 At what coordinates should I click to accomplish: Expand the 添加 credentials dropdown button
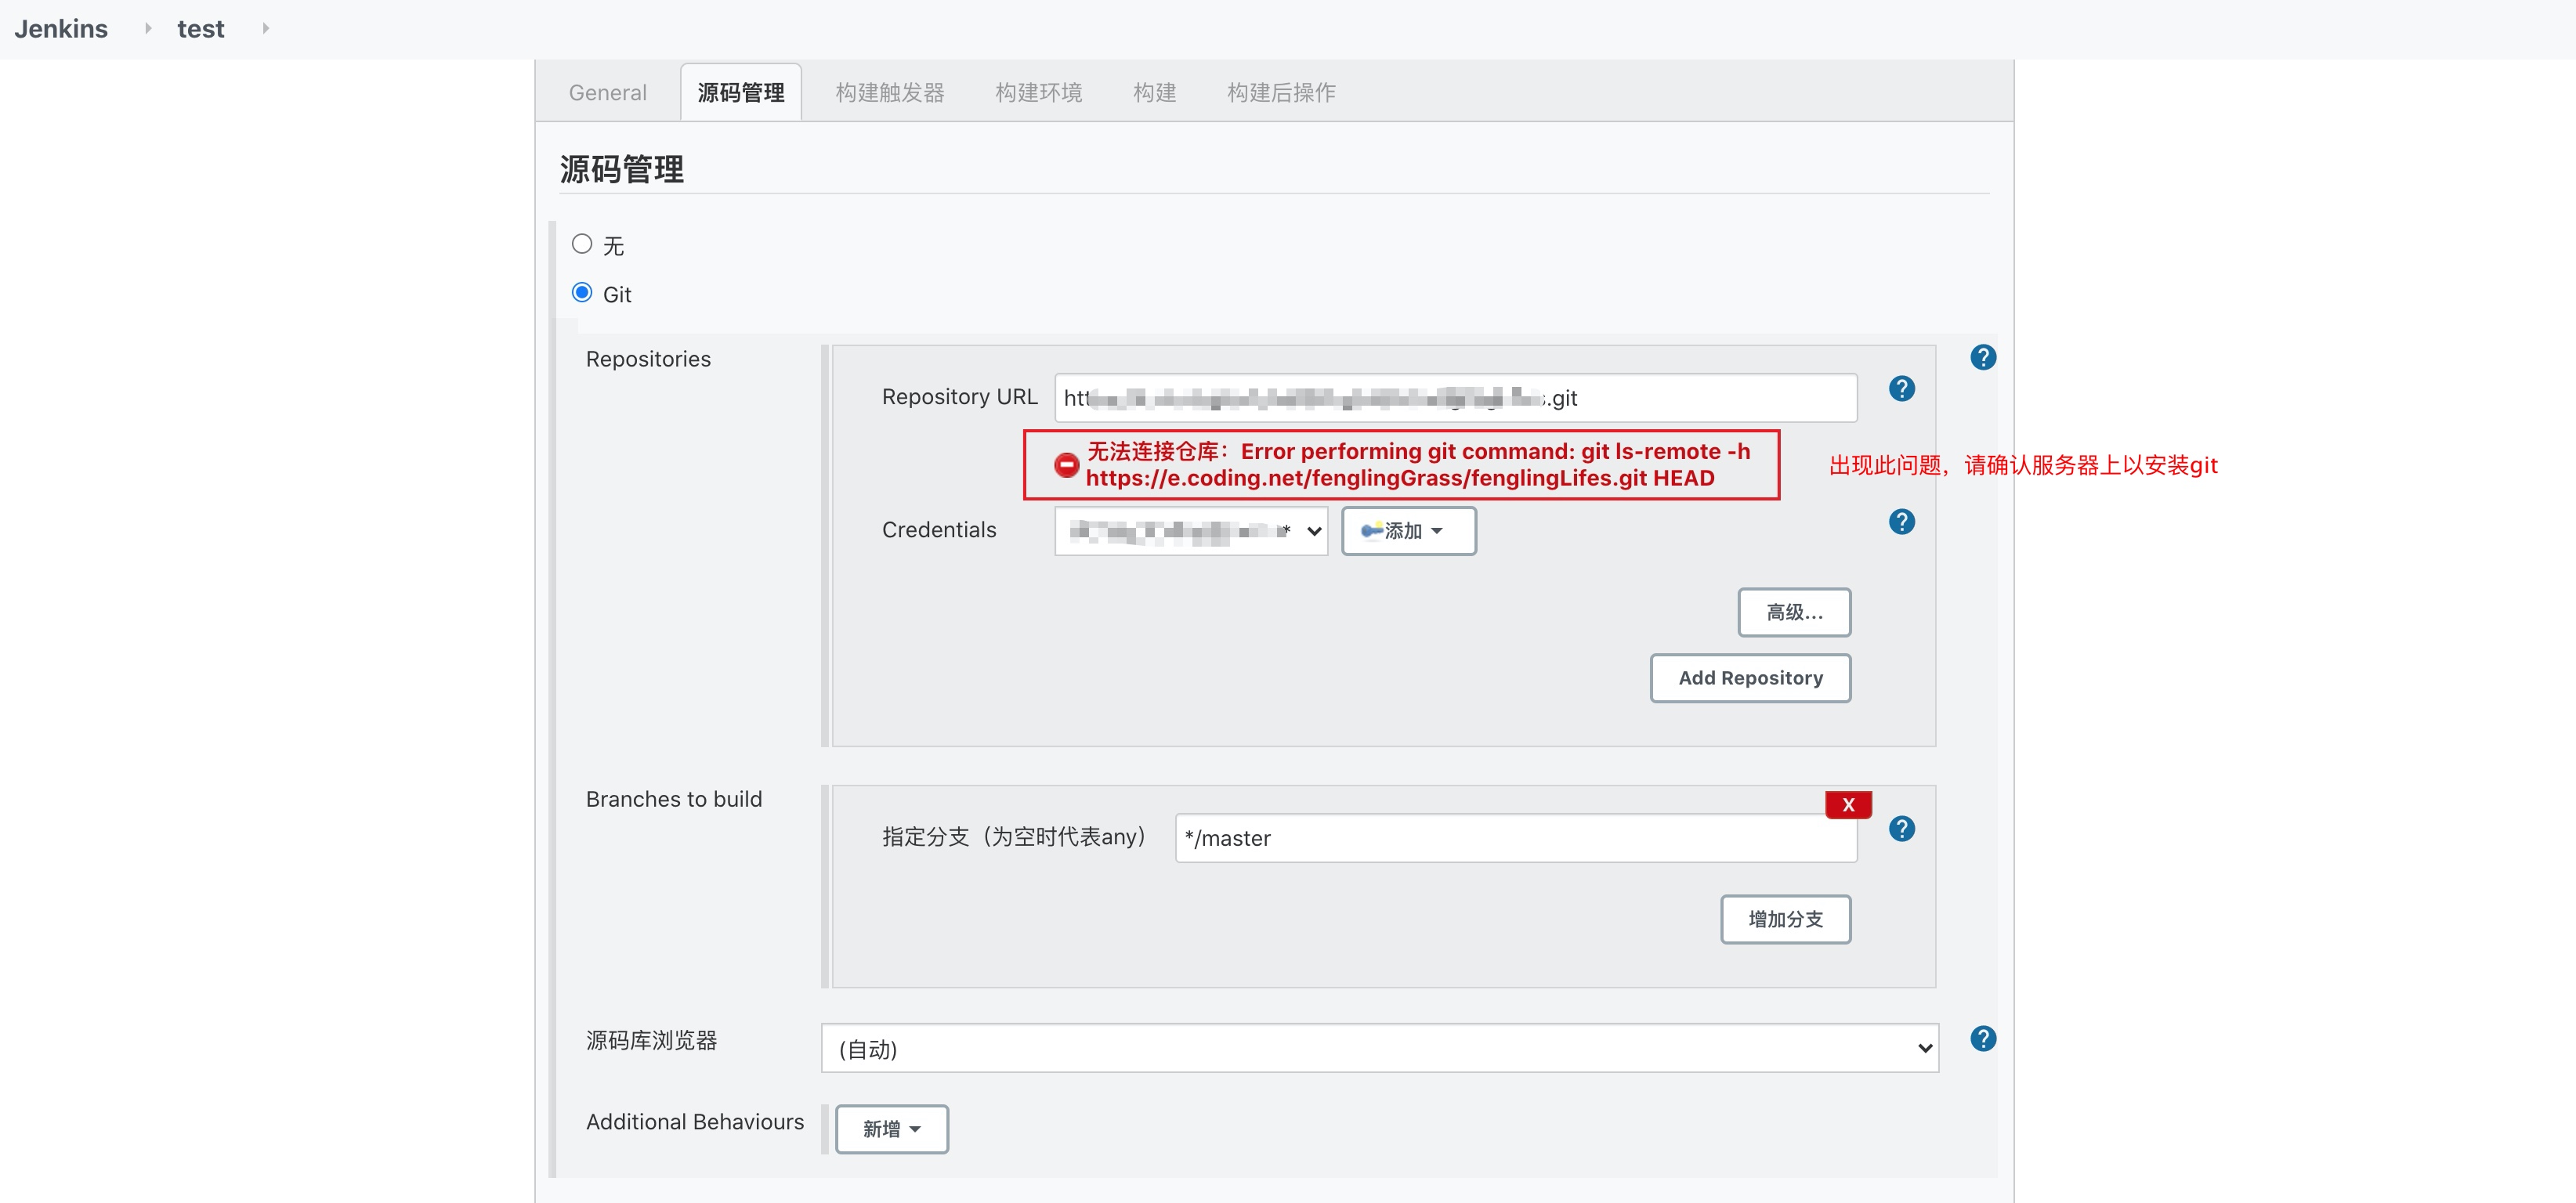1407,531
